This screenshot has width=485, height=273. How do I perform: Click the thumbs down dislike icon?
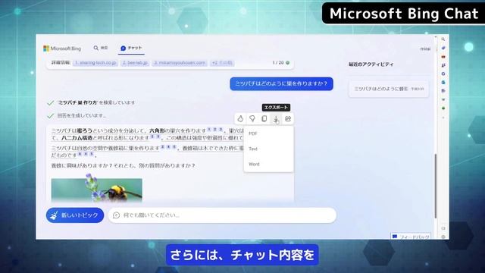tap(252, 118)
